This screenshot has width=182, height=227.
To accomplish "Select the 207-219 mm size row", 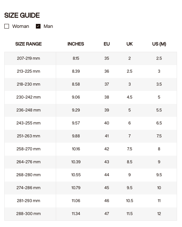I will (91, 58).
